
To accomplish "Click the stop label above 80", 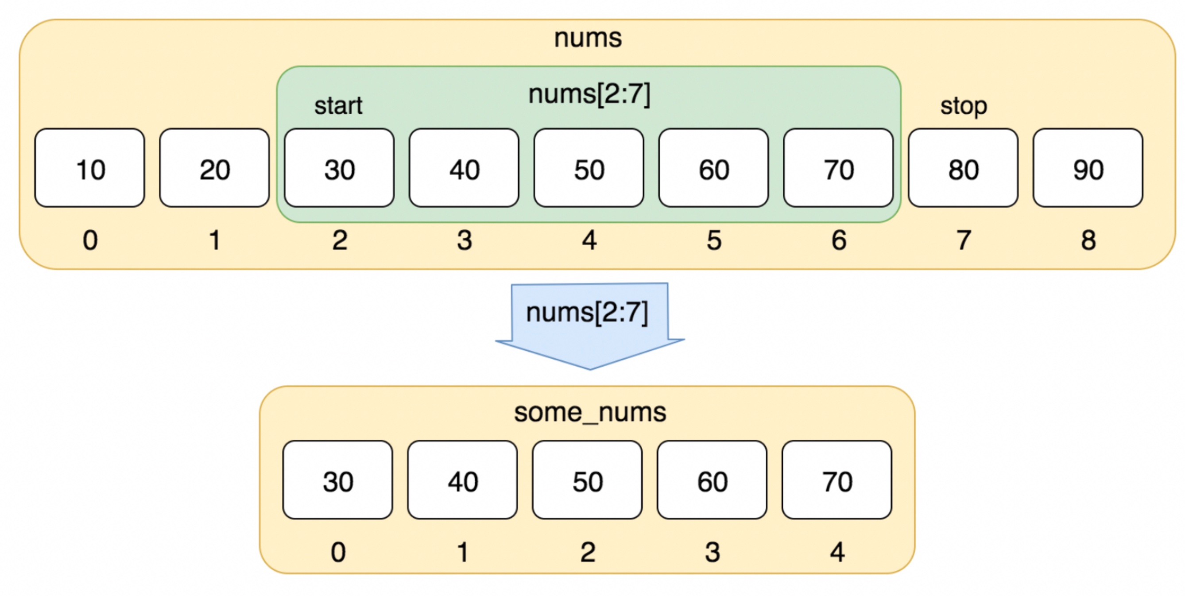I will [964, 107].
